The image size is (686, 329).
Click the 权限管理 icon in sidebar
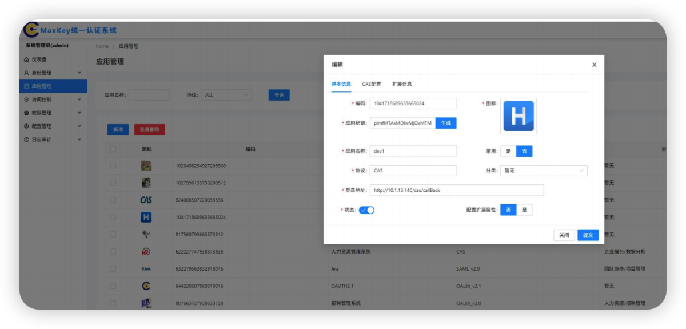(26, 113)
